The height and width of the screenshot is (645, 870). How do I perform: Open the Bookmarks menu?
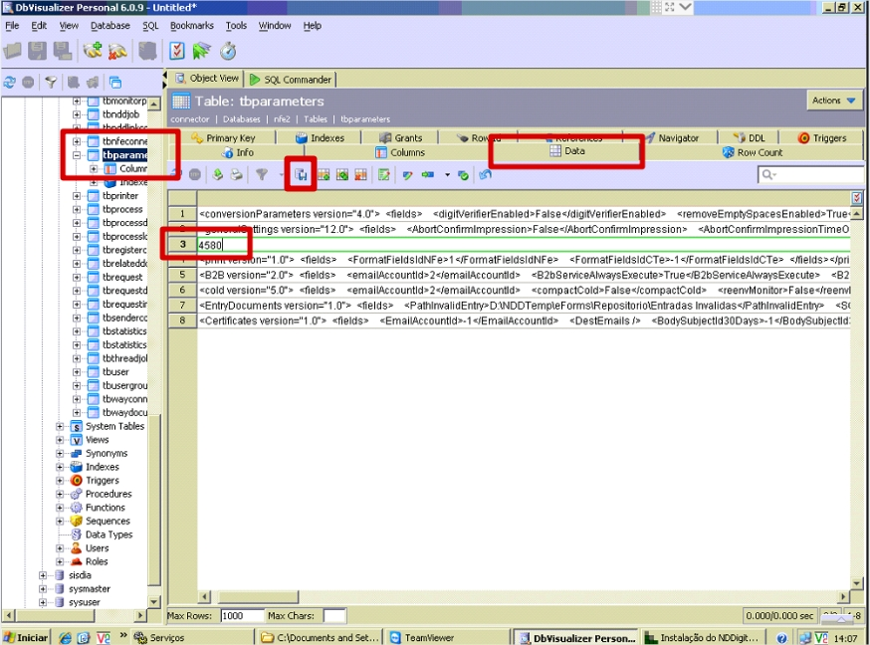tap(191, 26)
